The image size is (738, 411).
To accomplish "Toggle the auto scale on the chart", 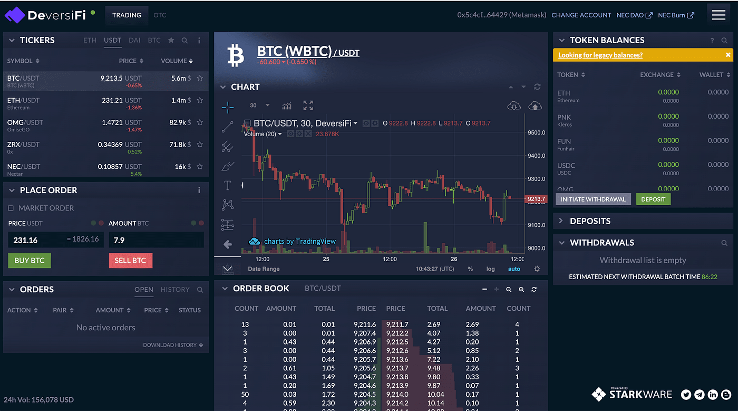I will [514, 269].
